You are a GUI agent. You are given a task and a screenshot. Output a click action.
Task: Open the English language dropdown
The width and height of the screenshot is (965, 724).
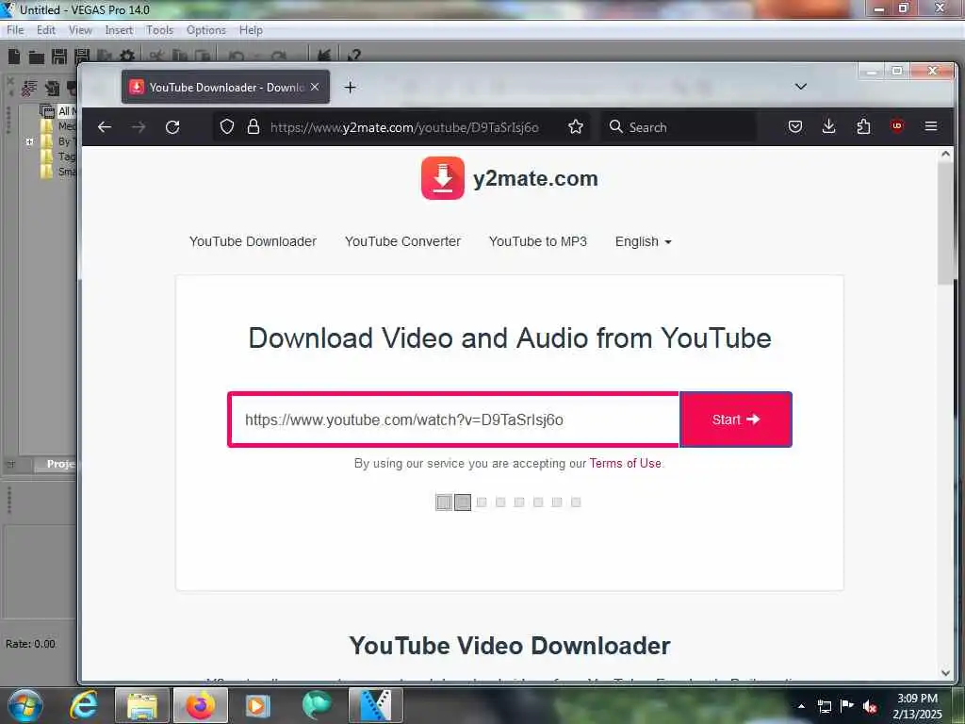pyautogui.click(x=643, y=241)
